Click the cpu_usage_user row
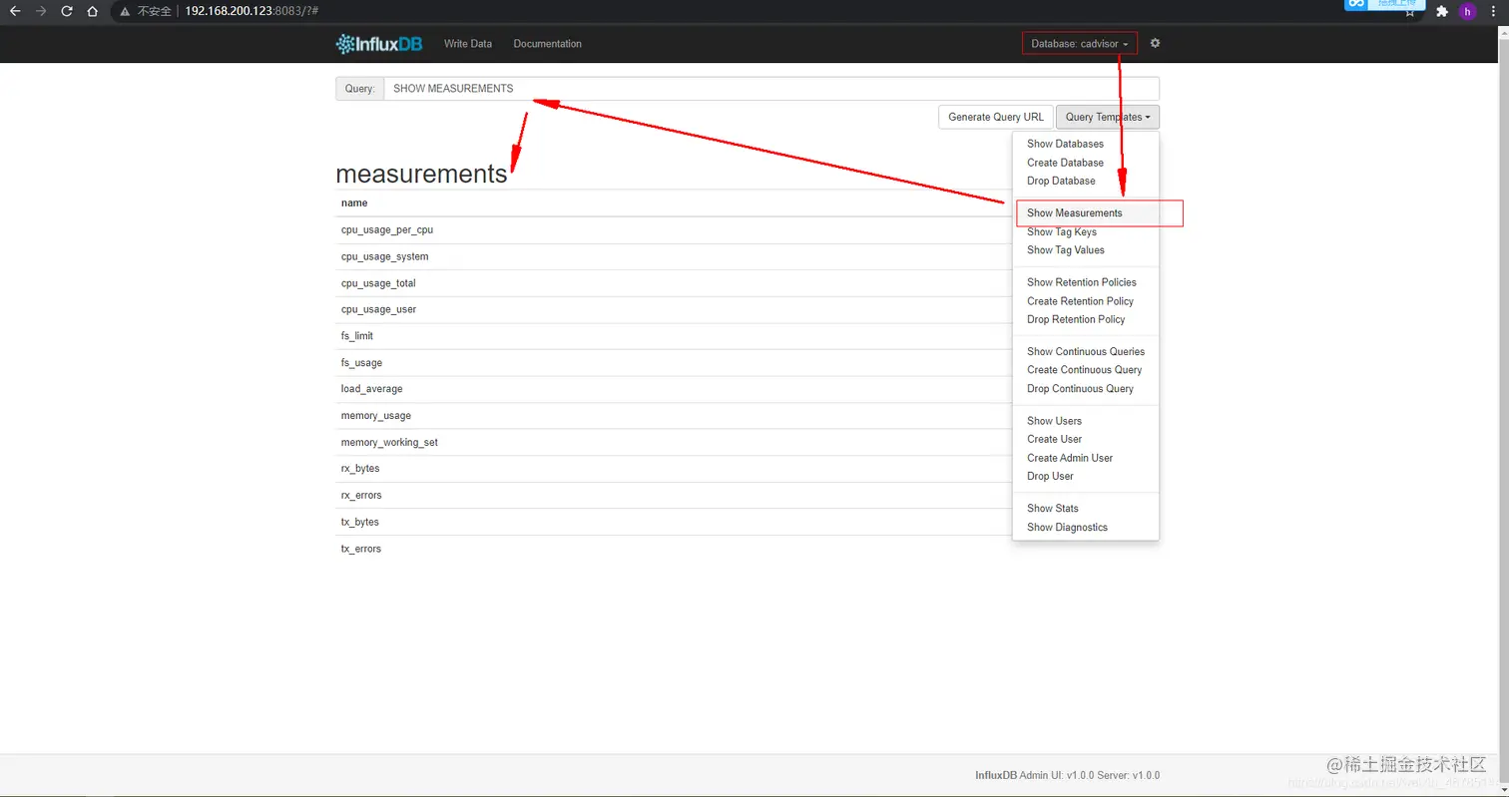The height and width of the screenshot is (797, 1509). click(674, 309)
